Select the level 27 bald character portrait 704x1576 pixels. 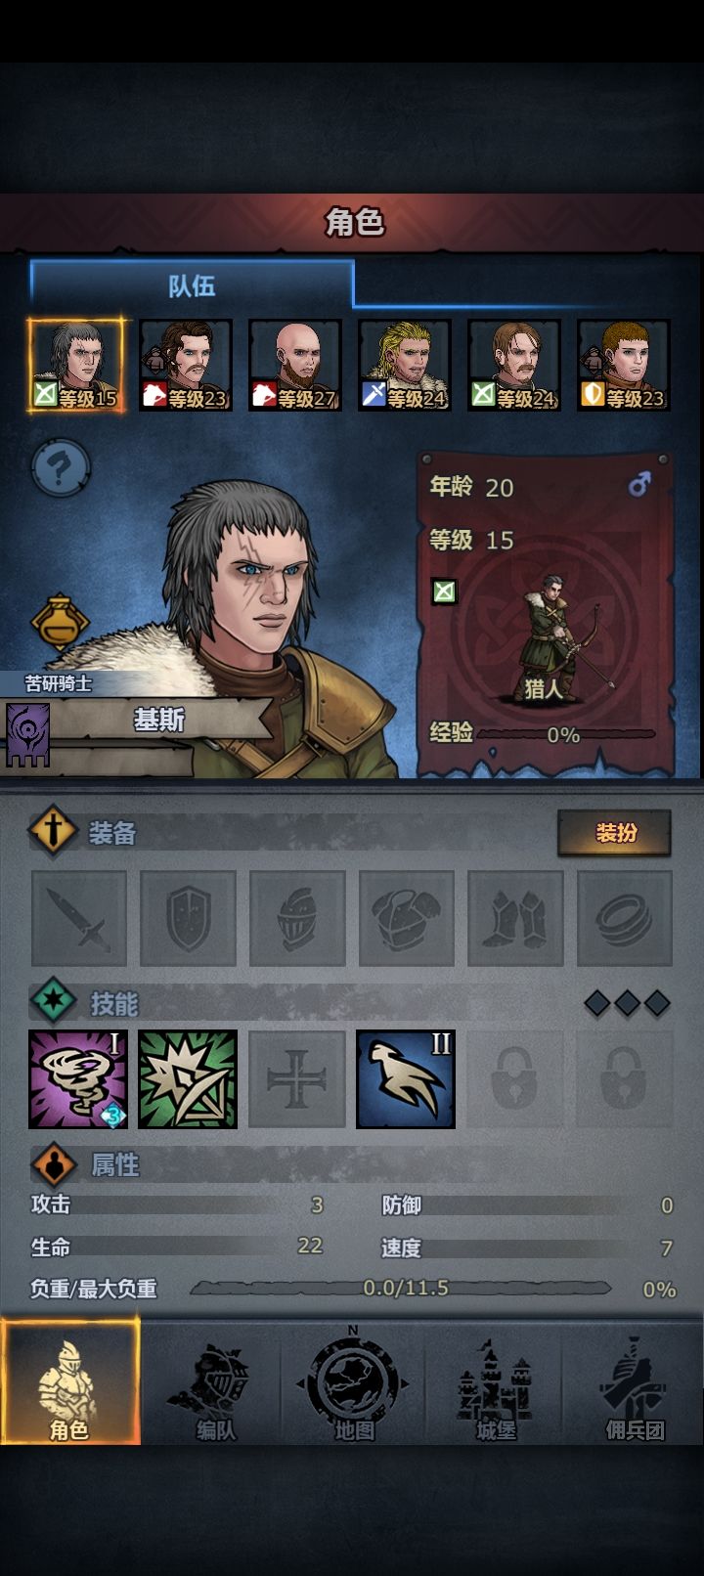click(295, 366)
